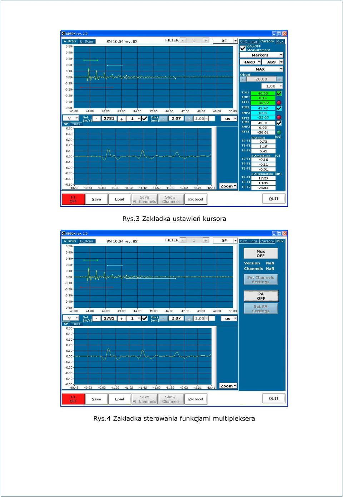
Task: Click Show Channels button in top window
Action: (x=171, y=199)
